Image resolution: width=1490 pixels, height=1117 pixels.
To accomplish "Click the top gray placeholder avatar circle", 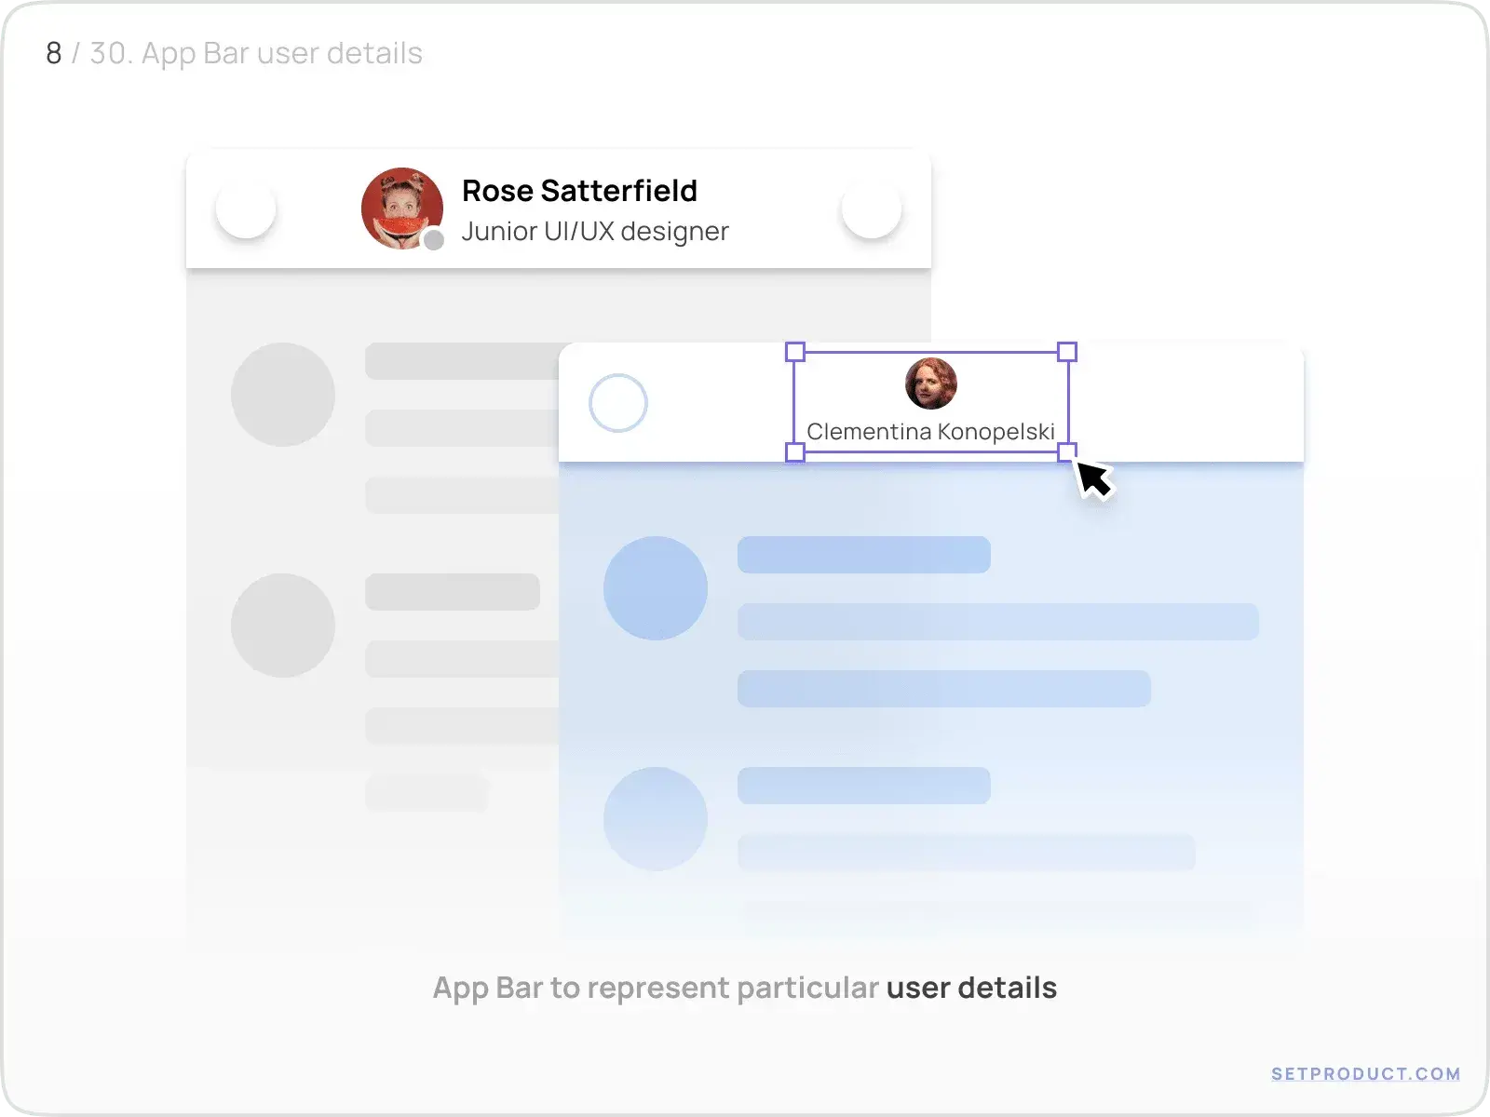I will pos(283,395).
